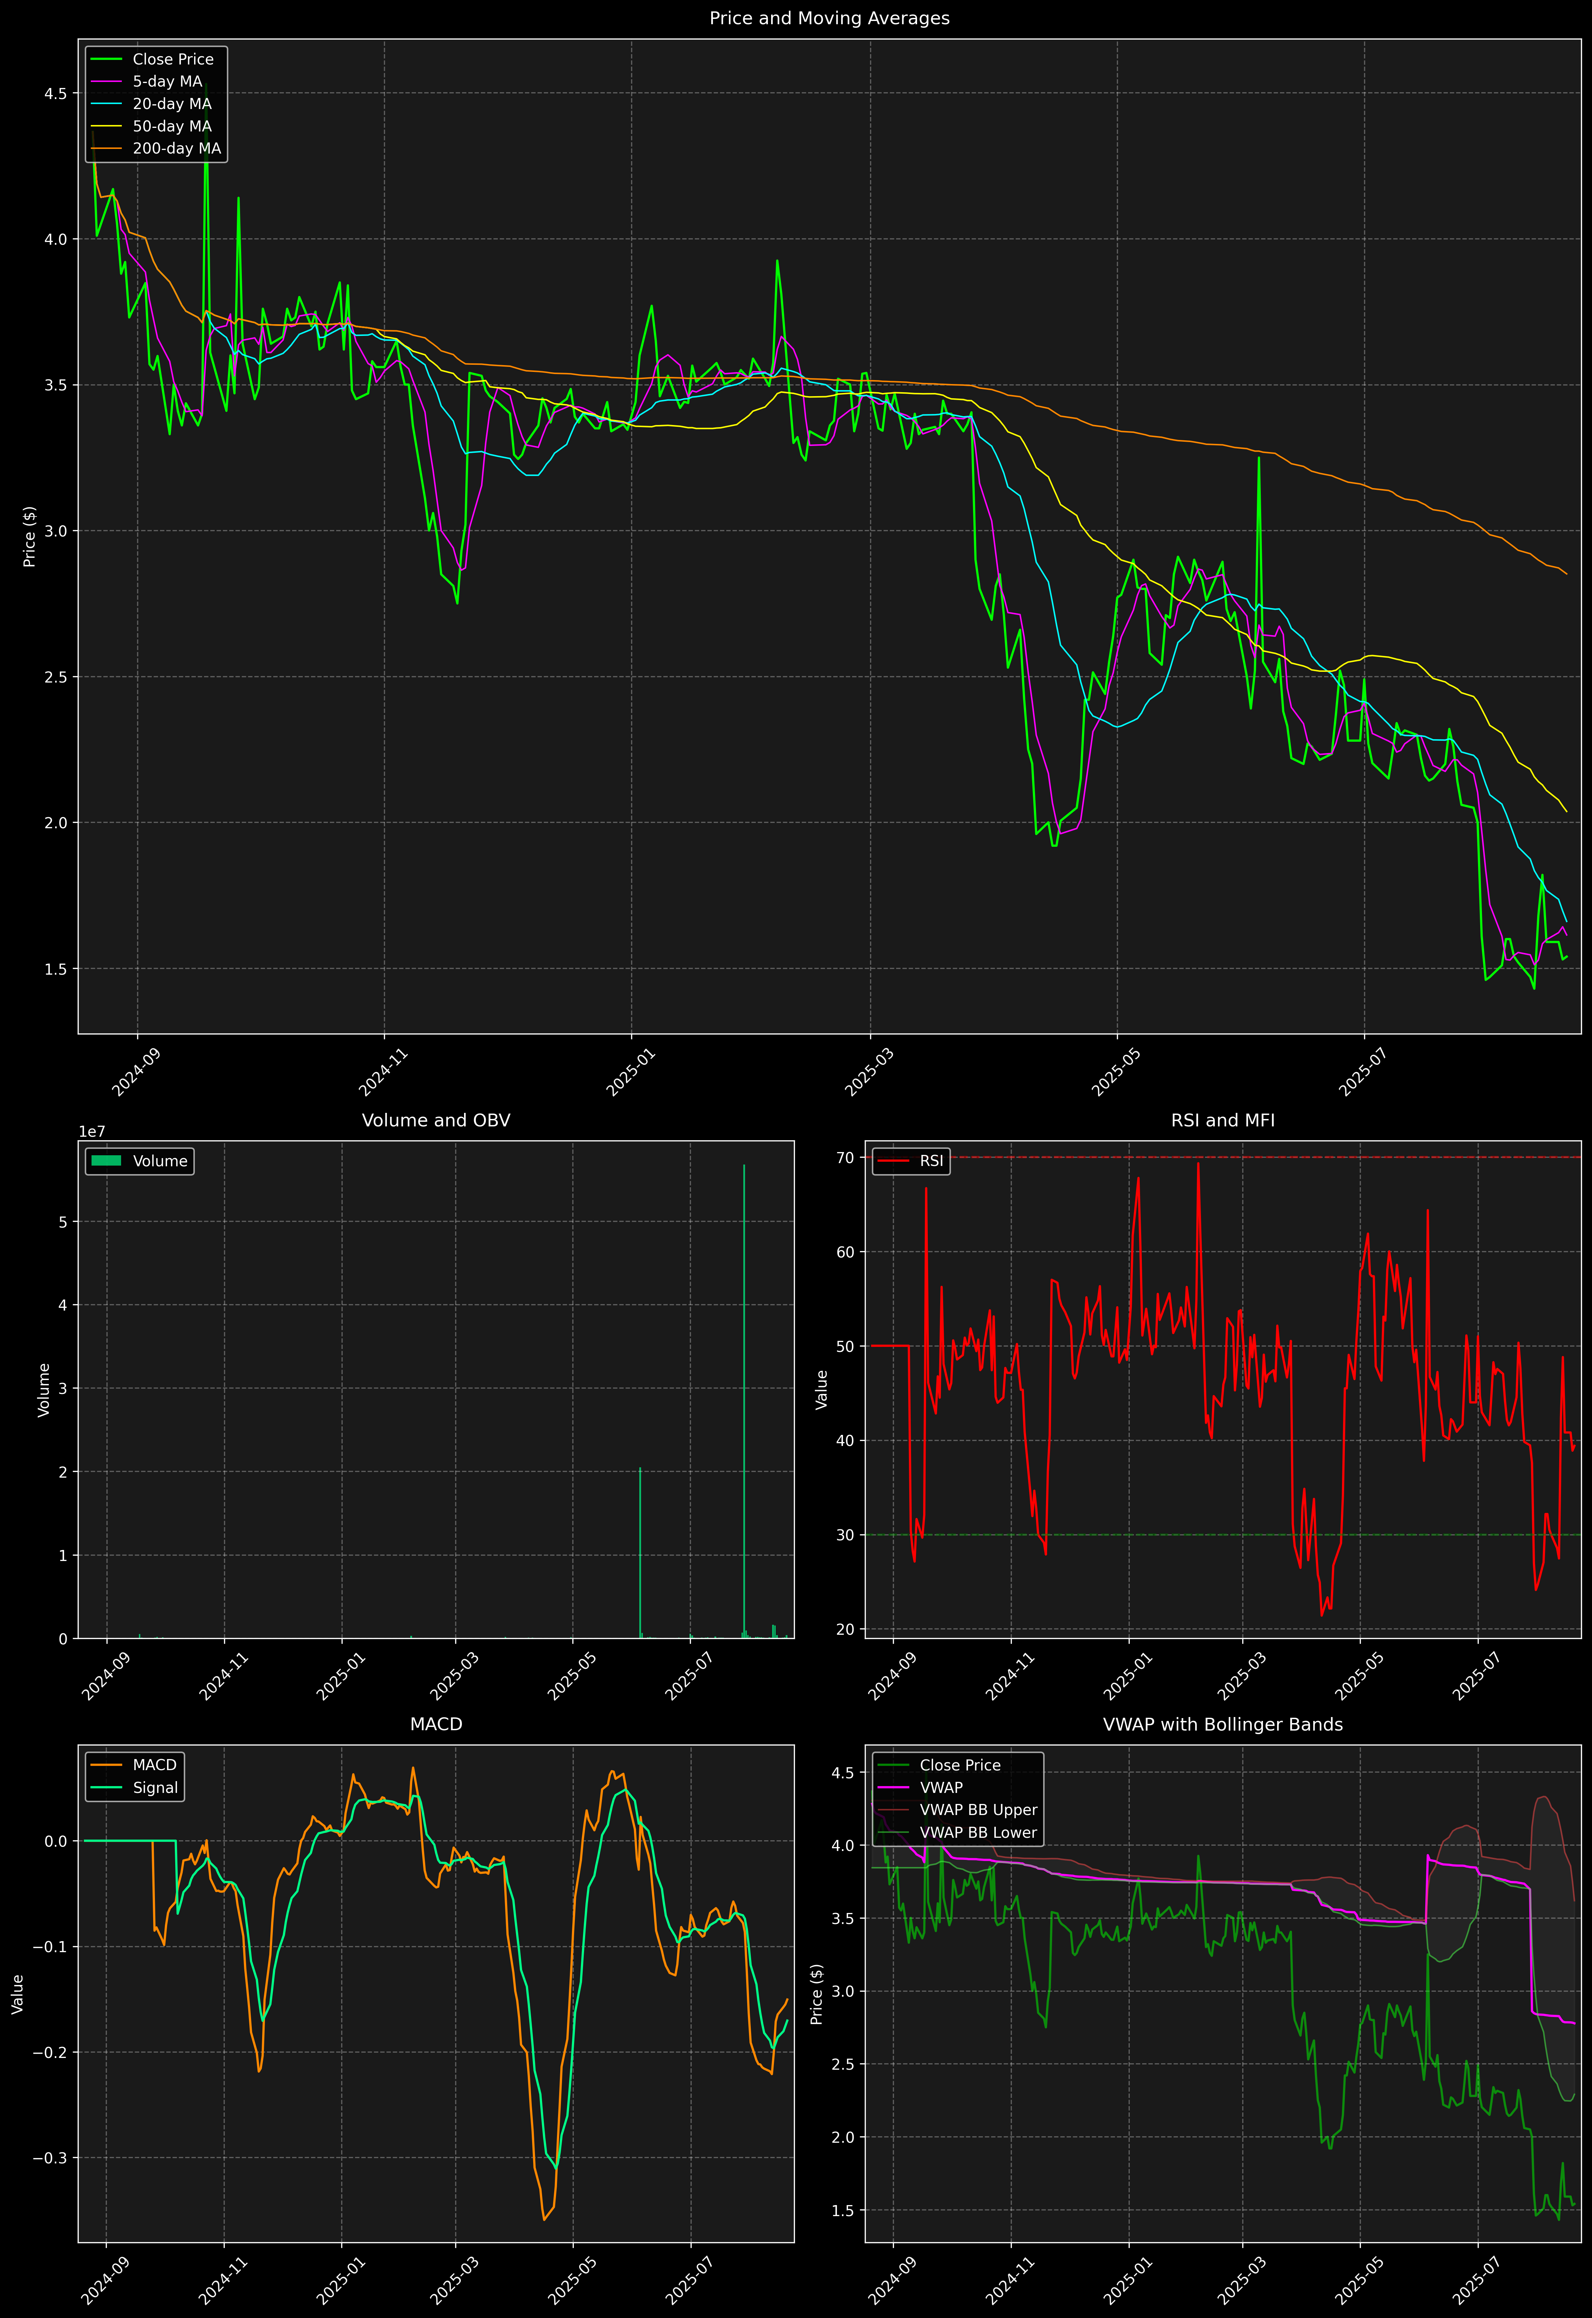1592x2318 pixels.
Task: Click the Price ($) axis label on the main chart
Action: pyautogui.click(x=30, y=536)
